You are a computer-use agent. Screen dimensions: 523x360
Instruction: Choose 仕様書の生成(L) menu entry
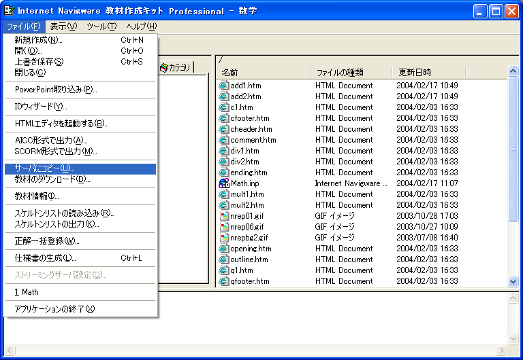80,258
